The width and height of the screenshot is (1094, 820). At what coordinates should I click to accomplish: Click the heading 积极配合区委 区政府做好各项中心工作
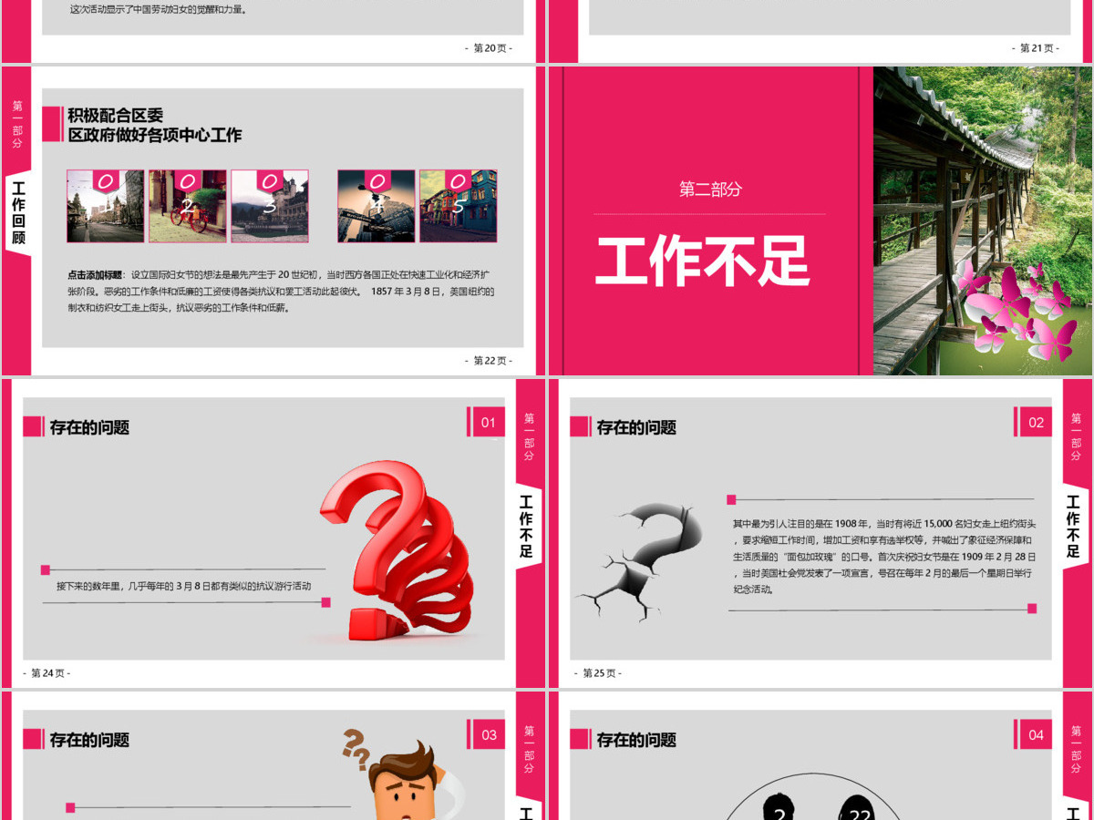point(155,125)
